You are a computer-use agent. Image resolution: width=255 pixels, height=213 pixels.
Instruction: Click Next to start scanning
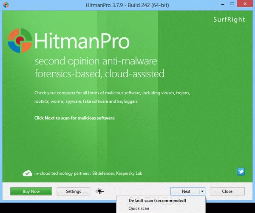point(186,191)
